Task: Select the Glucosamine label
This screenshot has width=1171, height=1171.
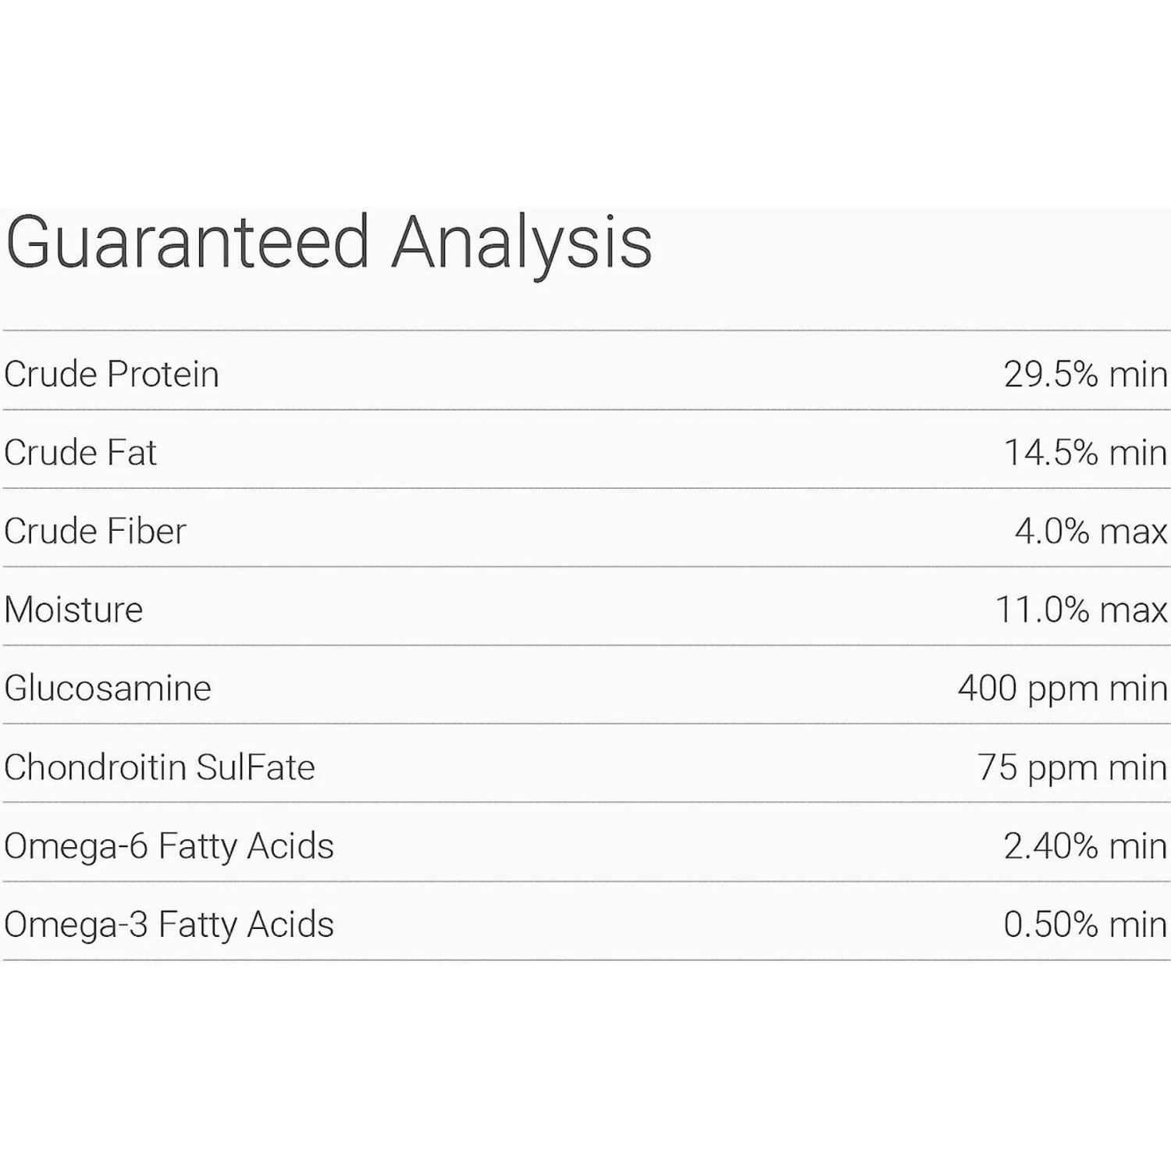Action: (x=108, y=689)
